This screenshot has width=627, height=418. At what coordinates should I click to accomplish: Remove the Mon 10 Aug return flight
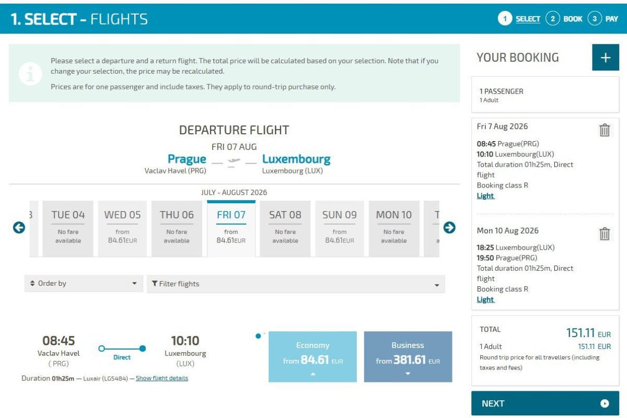(x=605, y=234)
